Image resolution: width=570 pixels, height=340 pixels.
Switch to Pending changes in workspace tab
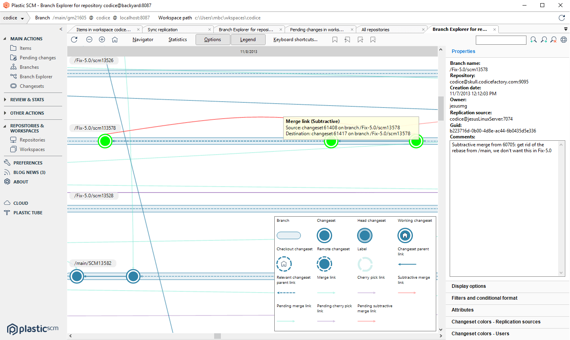[317, 30]
